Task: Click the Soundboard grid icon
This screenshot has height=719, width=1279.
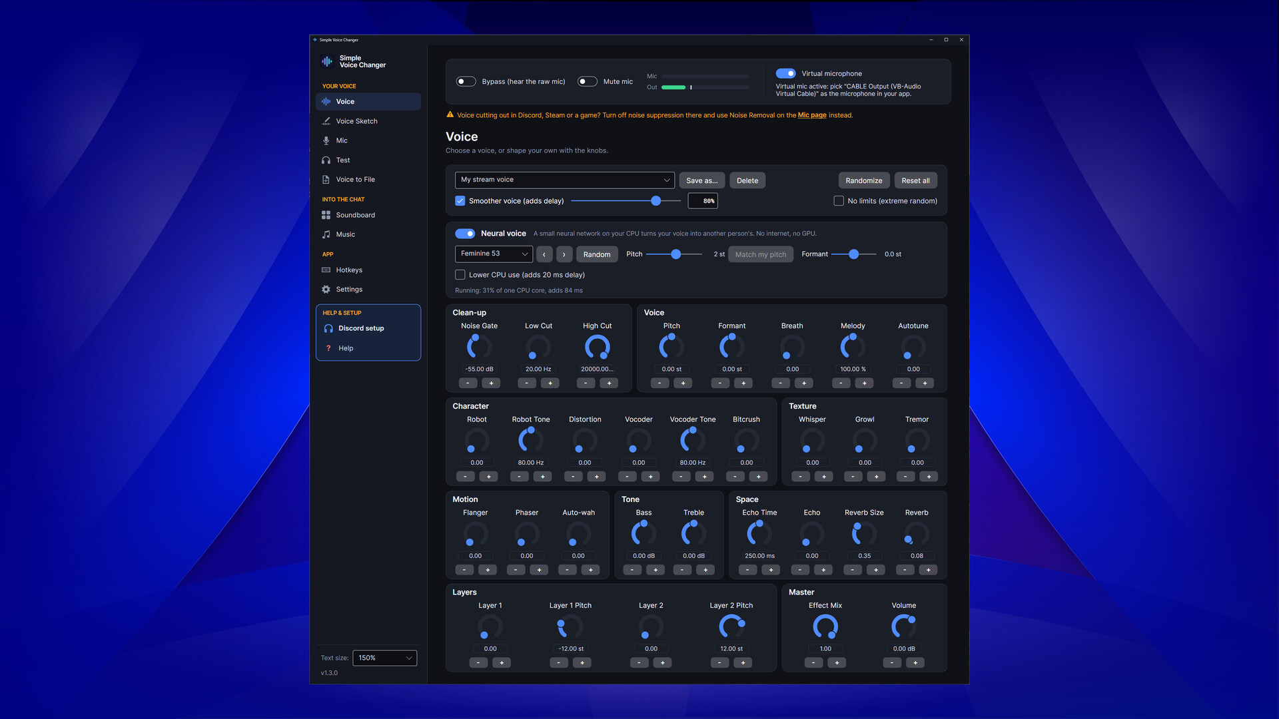Action: coord(326,215)
